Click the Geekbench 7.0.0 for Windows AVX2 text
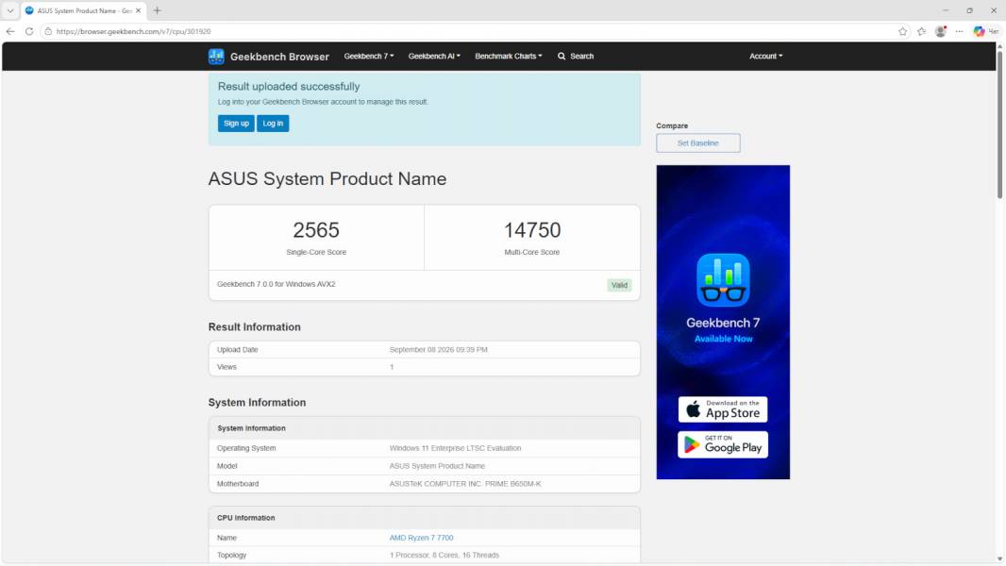The height and width of the screenshot is (566, 1006). tap(276, 284)
